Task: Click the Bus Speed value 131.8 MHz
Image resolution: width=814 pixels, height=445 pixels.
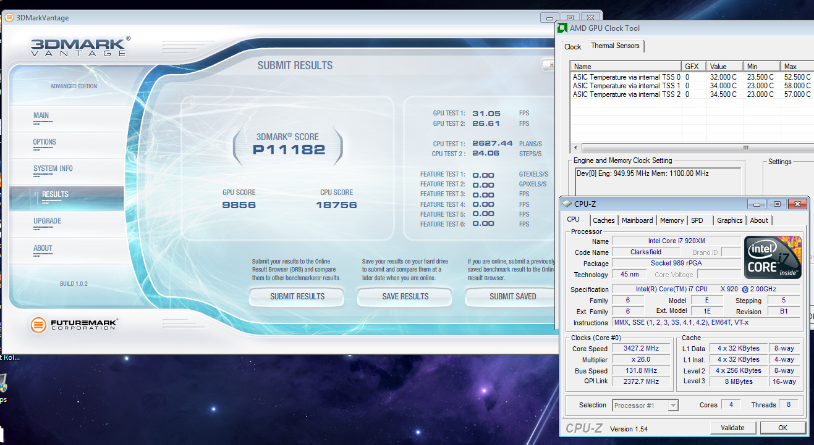Action: click(x=641, y=371)
